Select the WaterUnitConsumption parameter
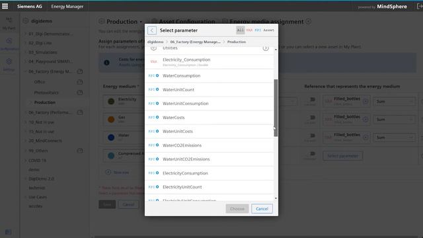Viewport: 423px width, 238px height. pyautogui.click(x=210, y=104)
